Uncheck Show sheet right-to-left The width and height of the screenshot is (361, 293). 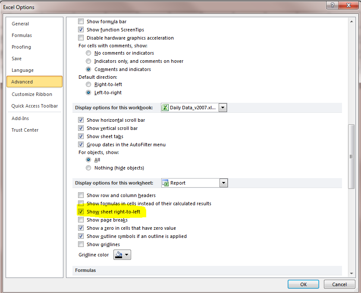[81, 212]
